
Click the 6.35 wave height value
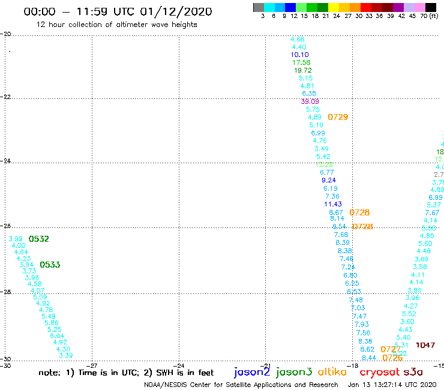pyautogui.click(x=309, y=94)
